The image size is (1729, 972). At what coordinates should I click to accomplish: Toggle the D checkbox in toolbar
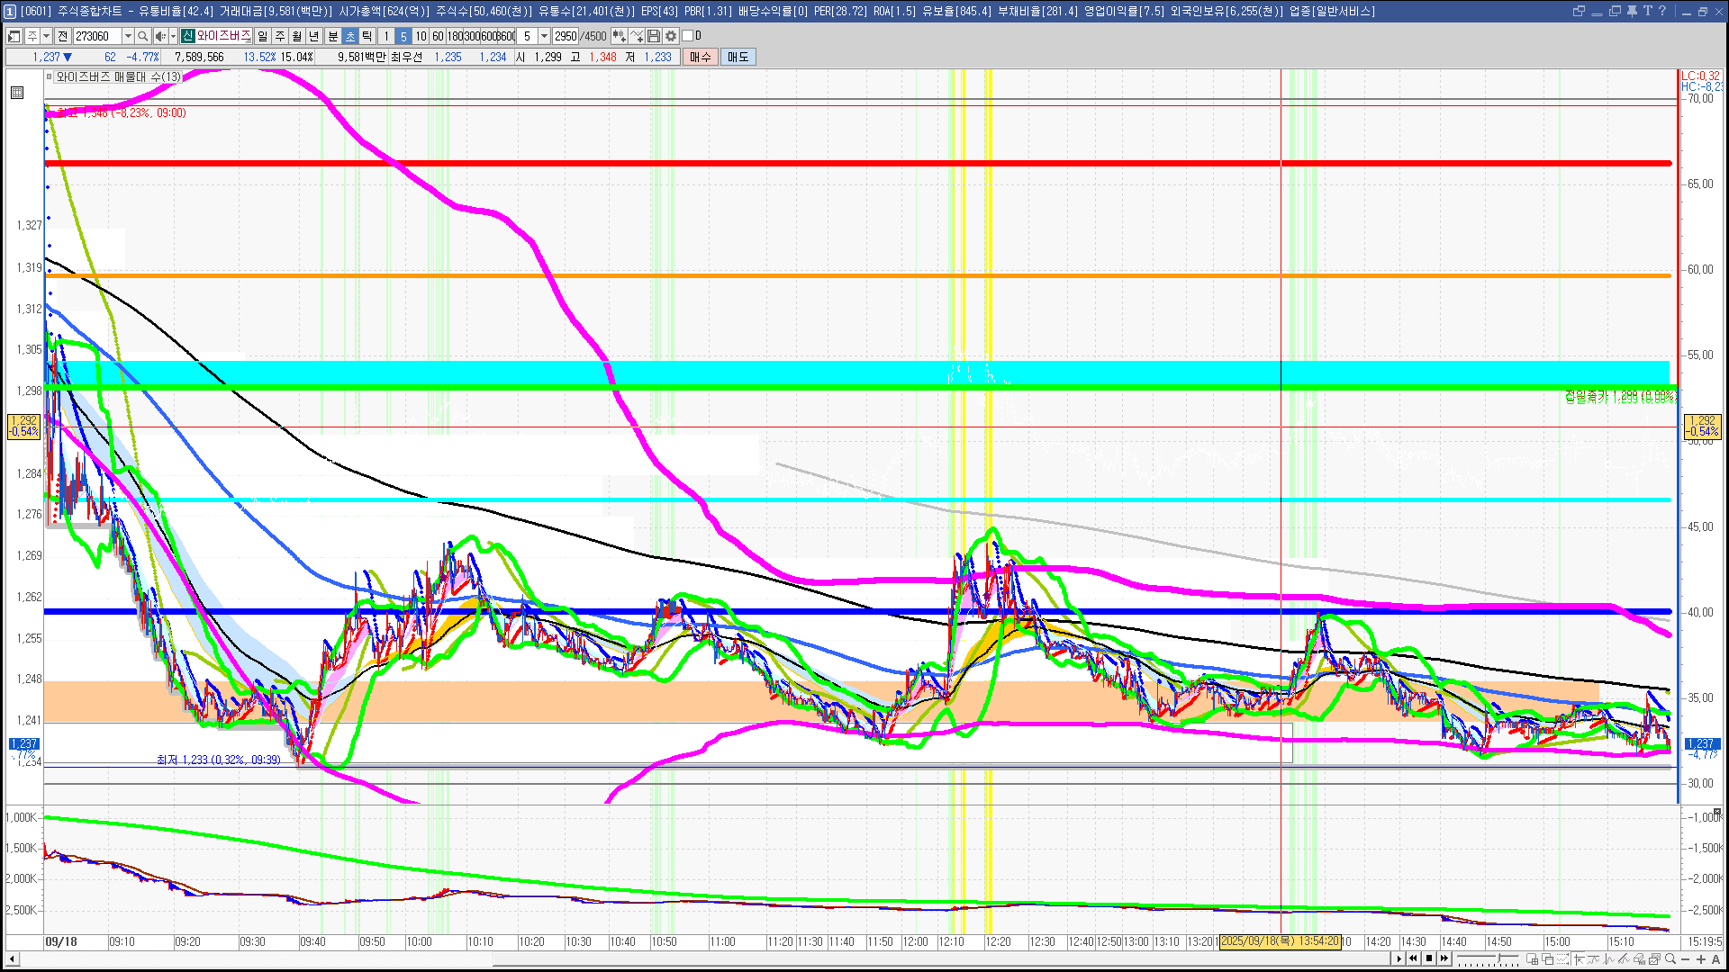pyautogui.click(x=688, y=36)
